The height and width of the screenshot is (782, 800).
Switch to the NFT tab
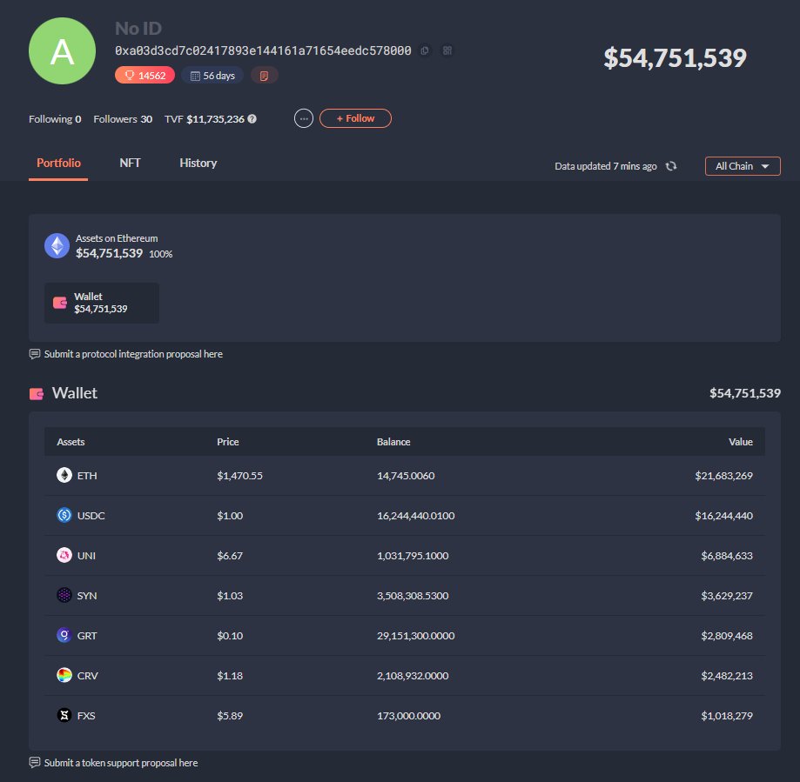tap(130, 163)
